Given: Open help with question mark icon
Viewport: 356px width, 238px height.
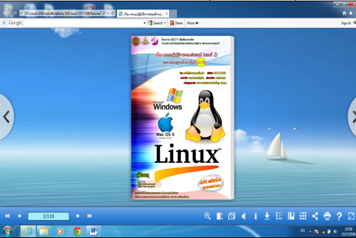Looking at the screenshot, I should [x=339, y=216].
